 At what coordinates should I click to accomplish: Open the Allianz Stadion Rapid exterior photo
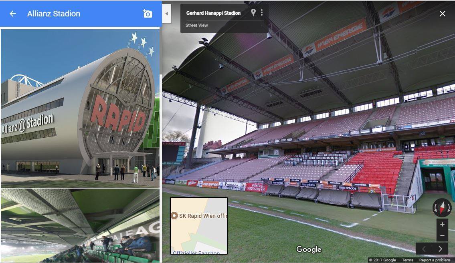coord(80,108)
